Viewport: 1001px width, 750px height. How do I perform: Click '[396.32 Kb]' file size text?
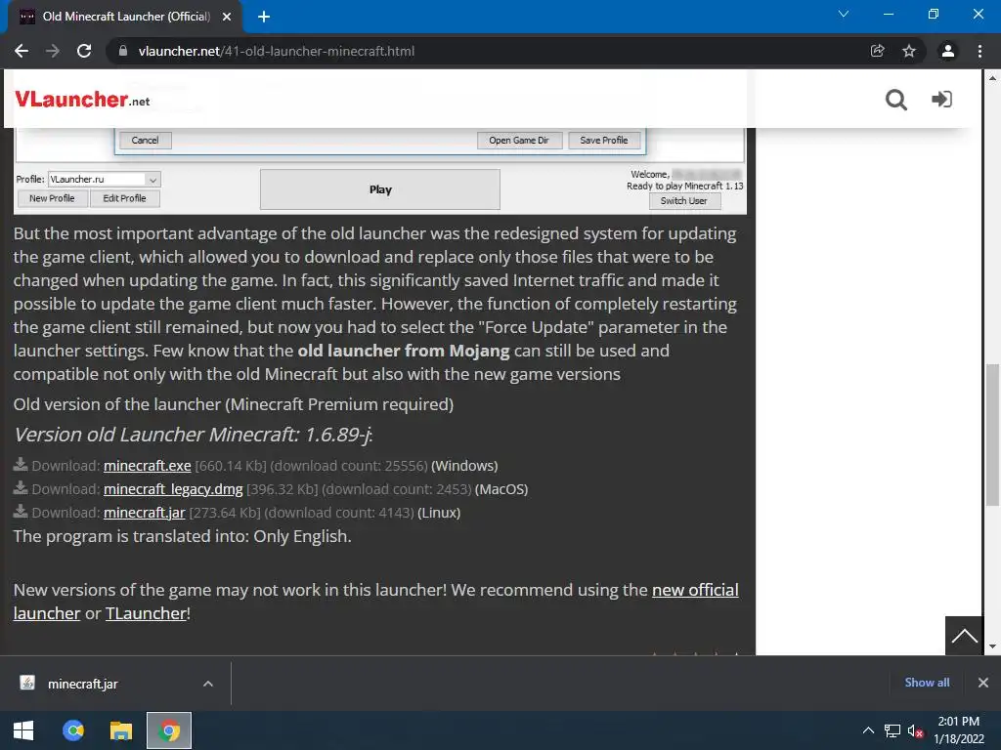click(x=283, y=490)
